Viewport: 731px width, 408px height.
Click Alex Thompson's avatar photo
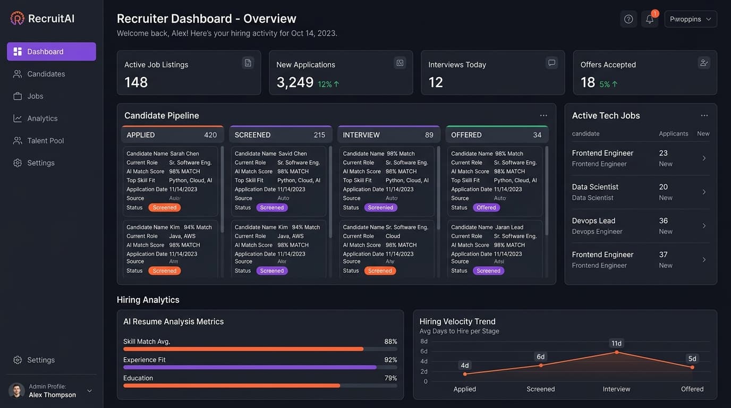click(x=16, y=391)
